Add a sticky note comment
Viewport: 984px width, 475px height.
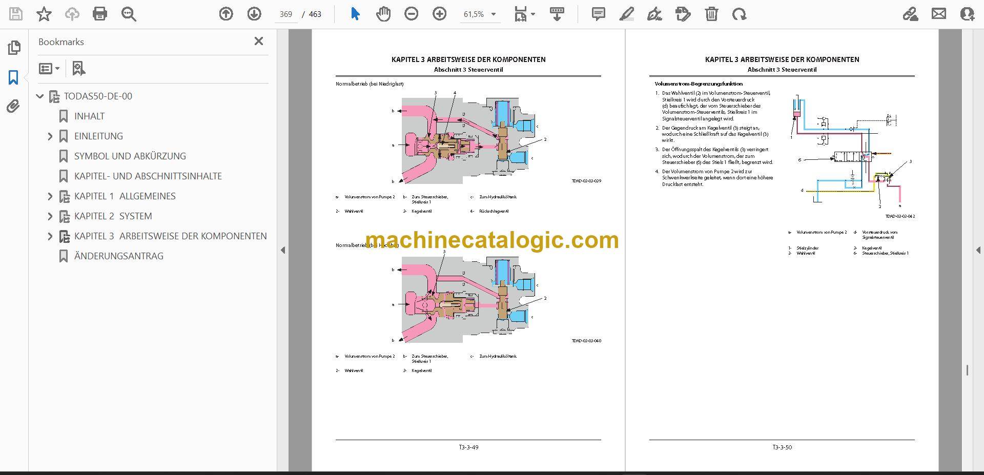tap(598, 14)
